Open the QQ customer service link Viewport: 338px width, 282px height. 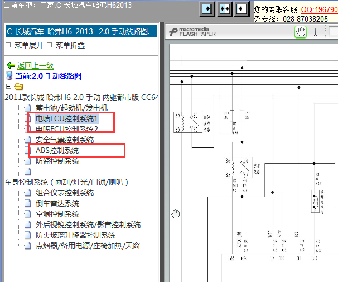coord(319,9)
